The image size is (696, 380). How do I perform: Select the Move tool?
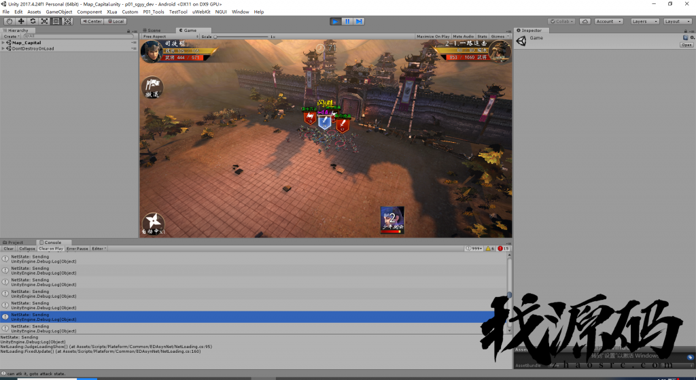(x=21, y=21)
